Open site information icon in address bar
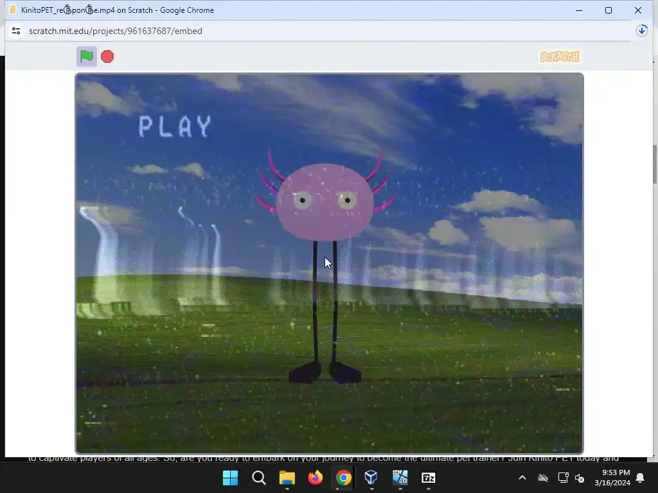 [16, 31]
